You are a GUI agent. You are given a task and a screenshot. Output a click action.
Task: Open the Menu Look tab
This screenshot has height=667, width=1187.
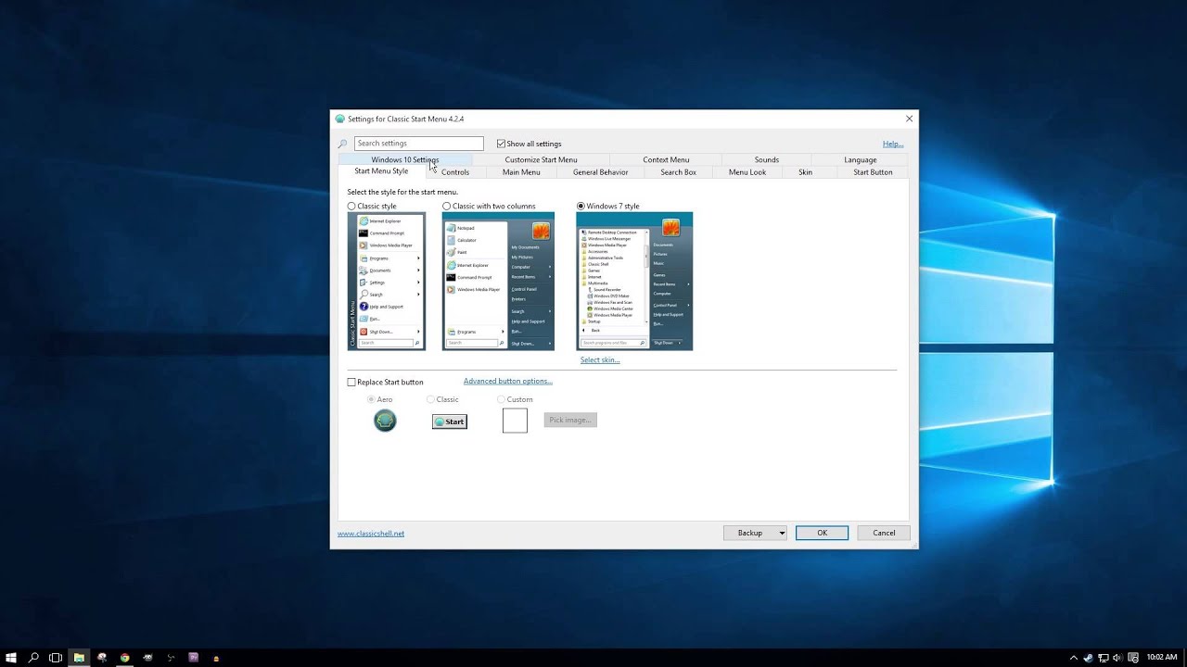coord(747,172)
